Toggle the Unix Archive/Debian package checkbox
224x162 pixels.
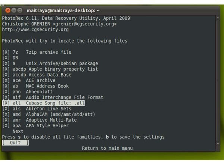click(x=6, y=63)
